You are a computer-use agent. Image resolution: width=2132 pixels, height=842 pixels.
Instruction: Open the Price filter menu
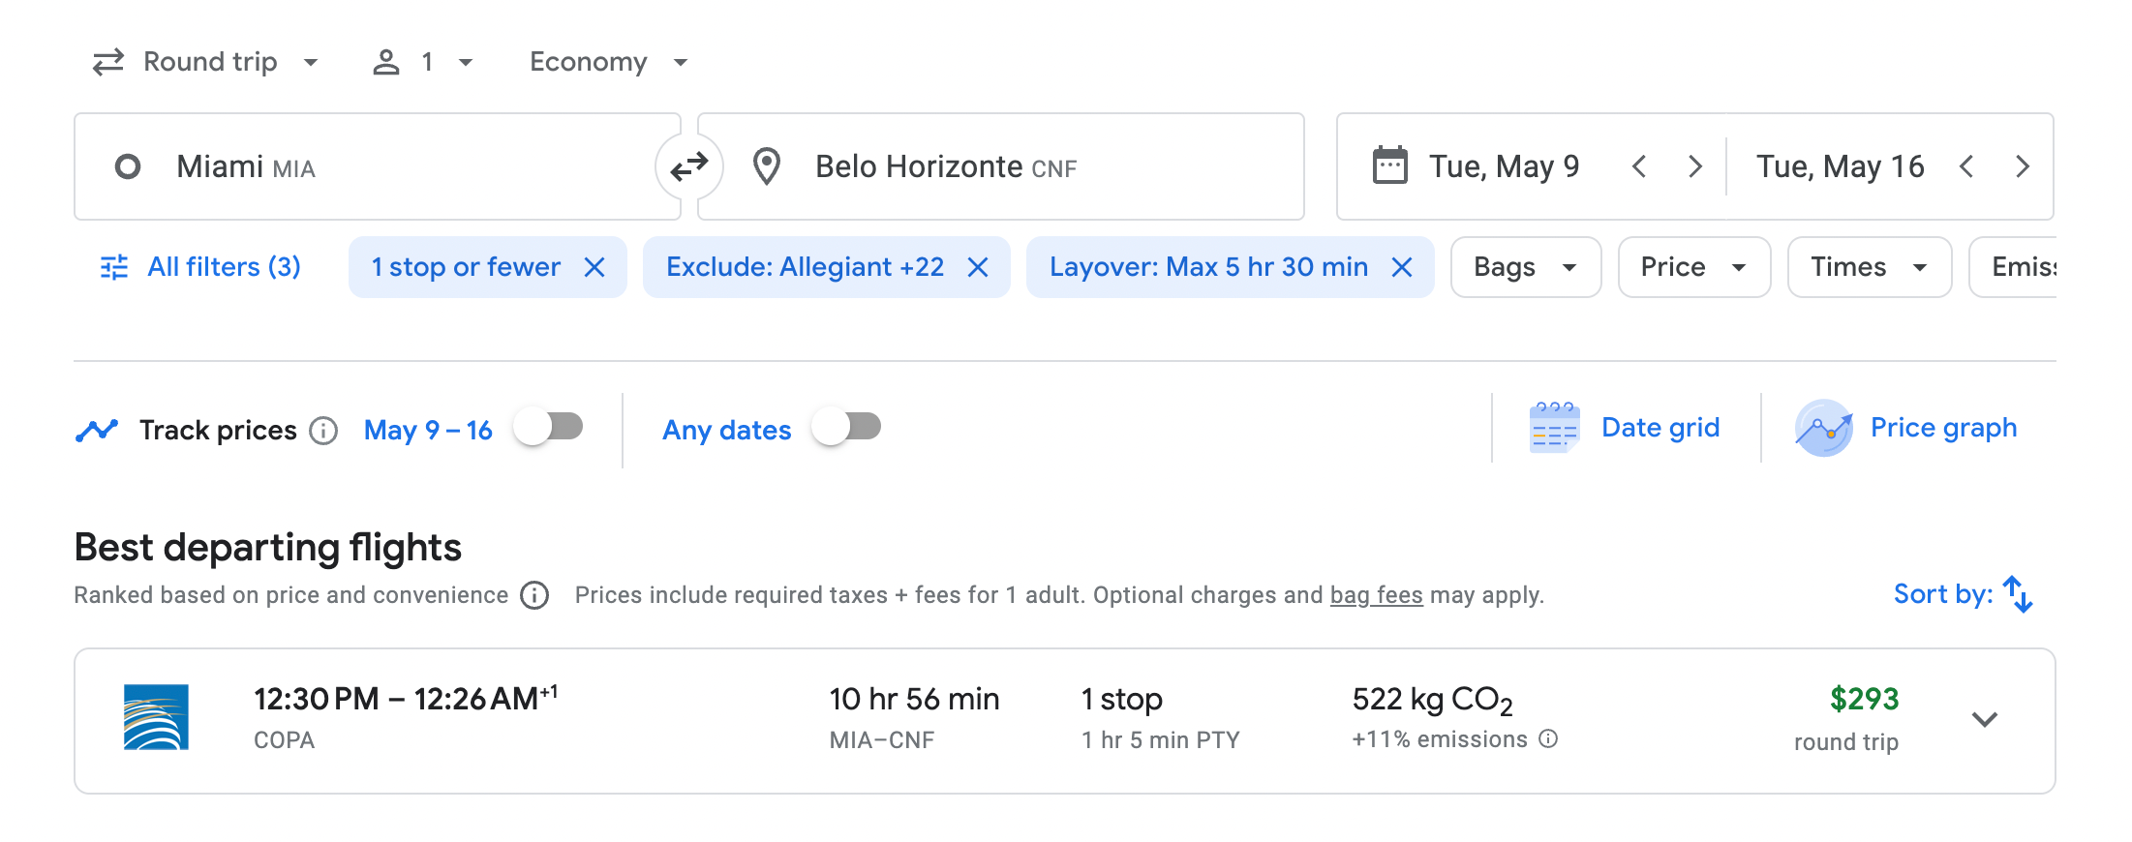pos(1693,267)
